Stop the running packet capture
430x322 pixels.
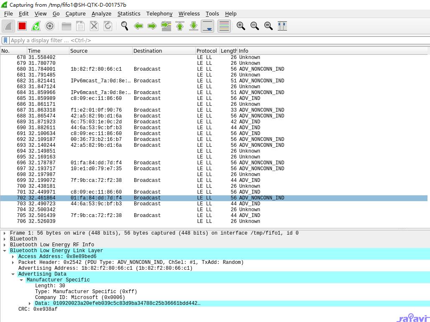(x=22, y=26)
